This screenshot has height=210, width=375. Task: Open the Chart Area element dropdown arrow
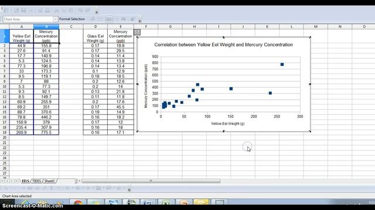tap(56, 19)
